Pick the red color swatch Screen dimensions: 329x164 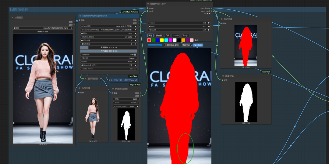149,40
